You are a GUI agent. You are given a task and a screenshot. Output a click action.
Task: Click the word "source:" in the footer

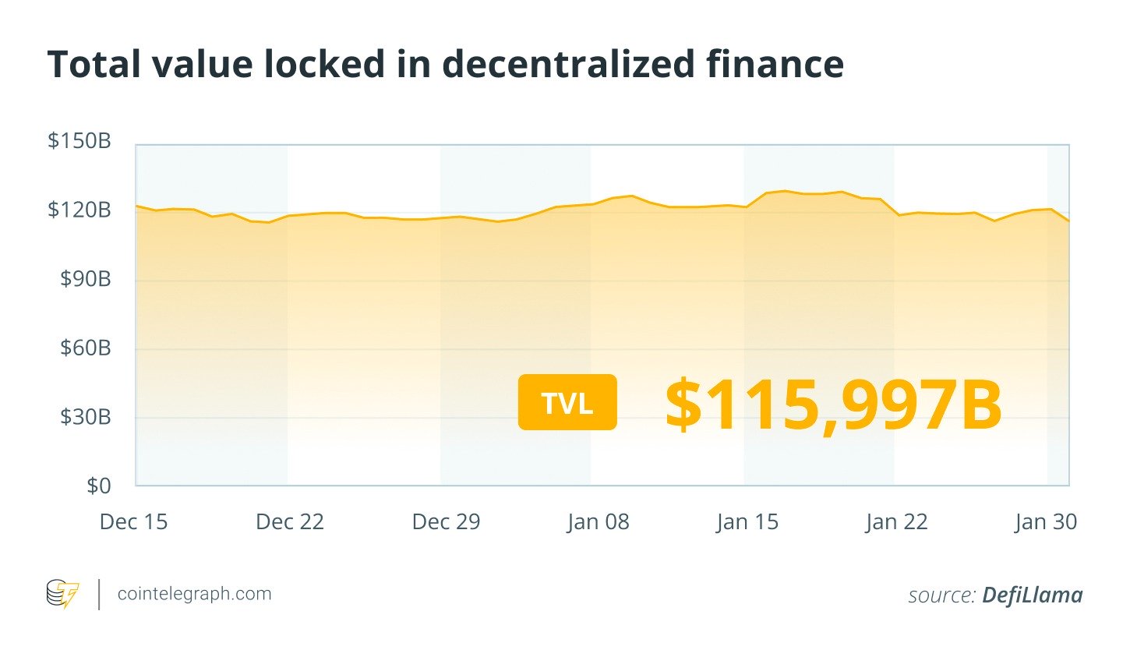(x=941, y=596)
